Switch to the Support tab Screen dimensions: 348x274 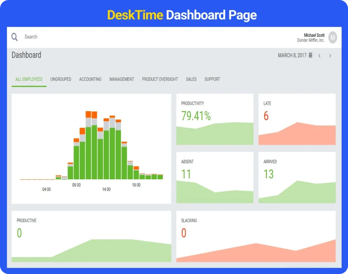[x=212, y=79]
